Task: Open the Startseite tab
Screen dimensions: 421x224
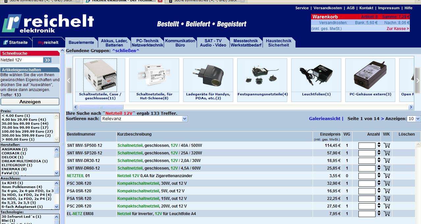Action: [16, 42]
